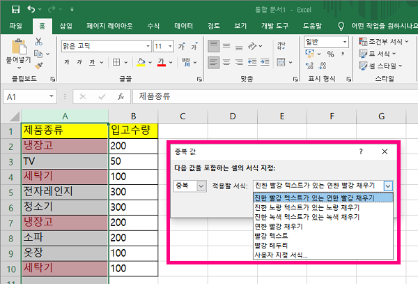Image resolution: width=418 pixels, height=284 pixels.
Task: Open the 파일 tab
Action: tap(16, 26)
